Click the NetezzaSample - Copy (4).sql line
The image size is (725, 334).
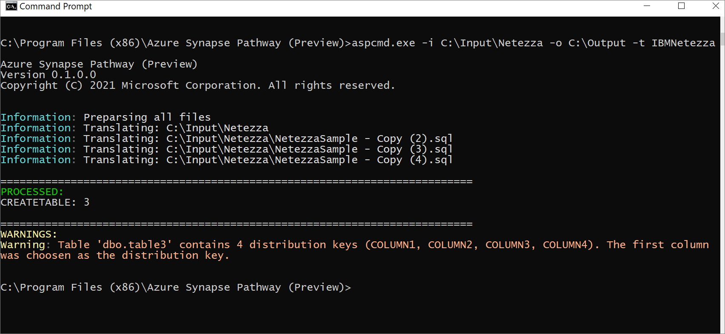tap(227, 160)
